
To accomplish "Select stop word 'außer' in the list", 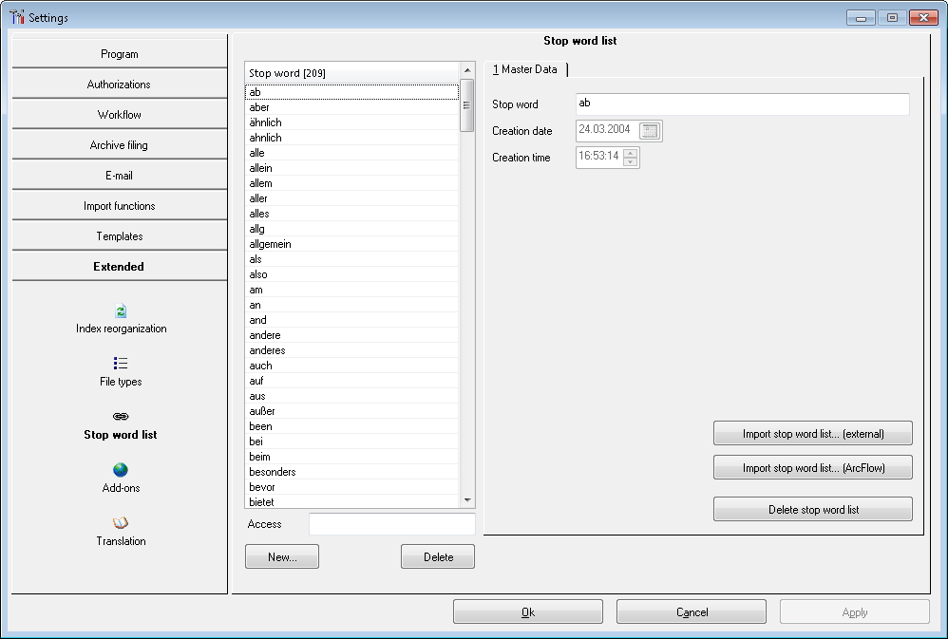I will coord(352,411).
